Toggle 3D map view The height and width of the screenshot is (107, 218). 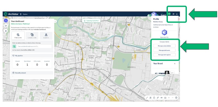pyautogui.click(x=161, y=98)
